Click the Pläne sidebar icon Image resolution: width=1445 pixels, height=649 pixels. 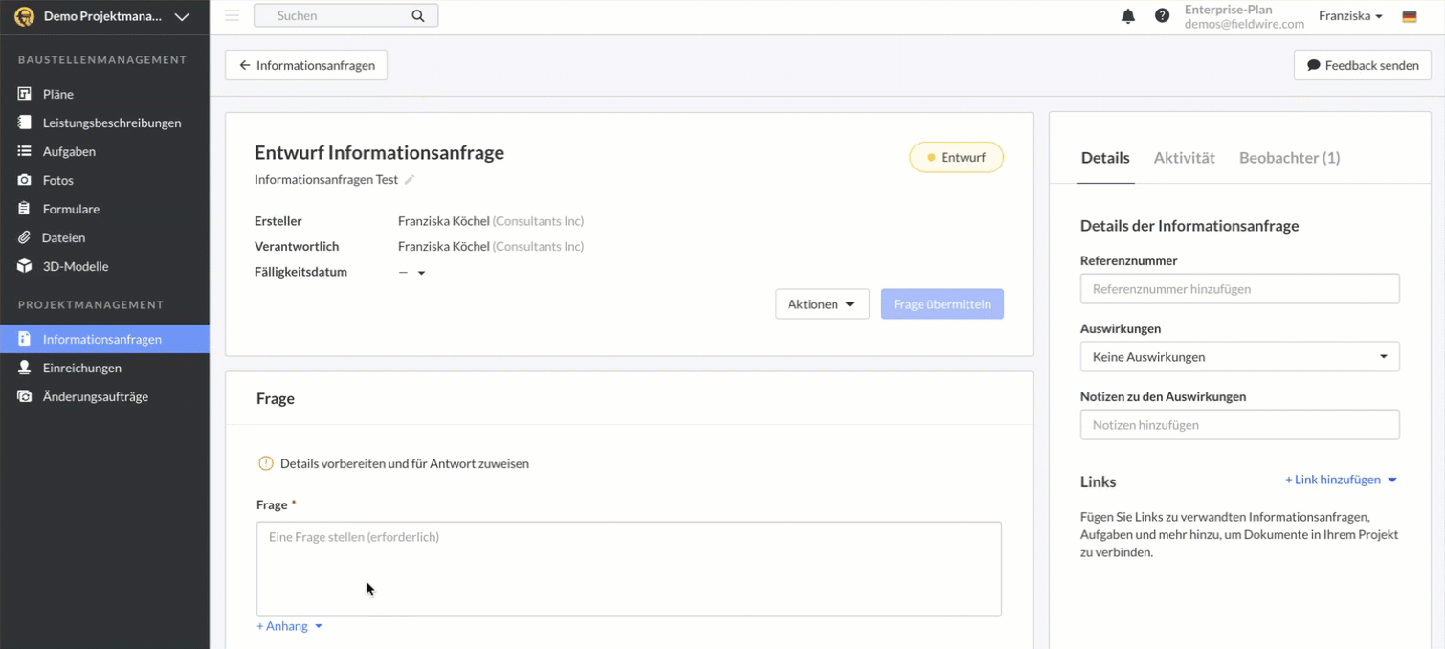tap(25, 94)
